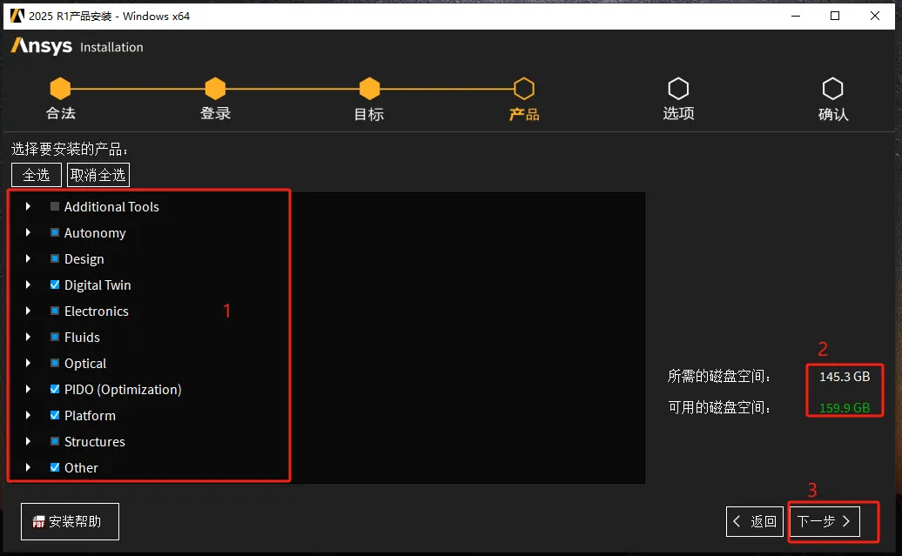Screen dimensions: 902x556
Task: Expand the Additional Tools tree node
Action: [28, 206]
